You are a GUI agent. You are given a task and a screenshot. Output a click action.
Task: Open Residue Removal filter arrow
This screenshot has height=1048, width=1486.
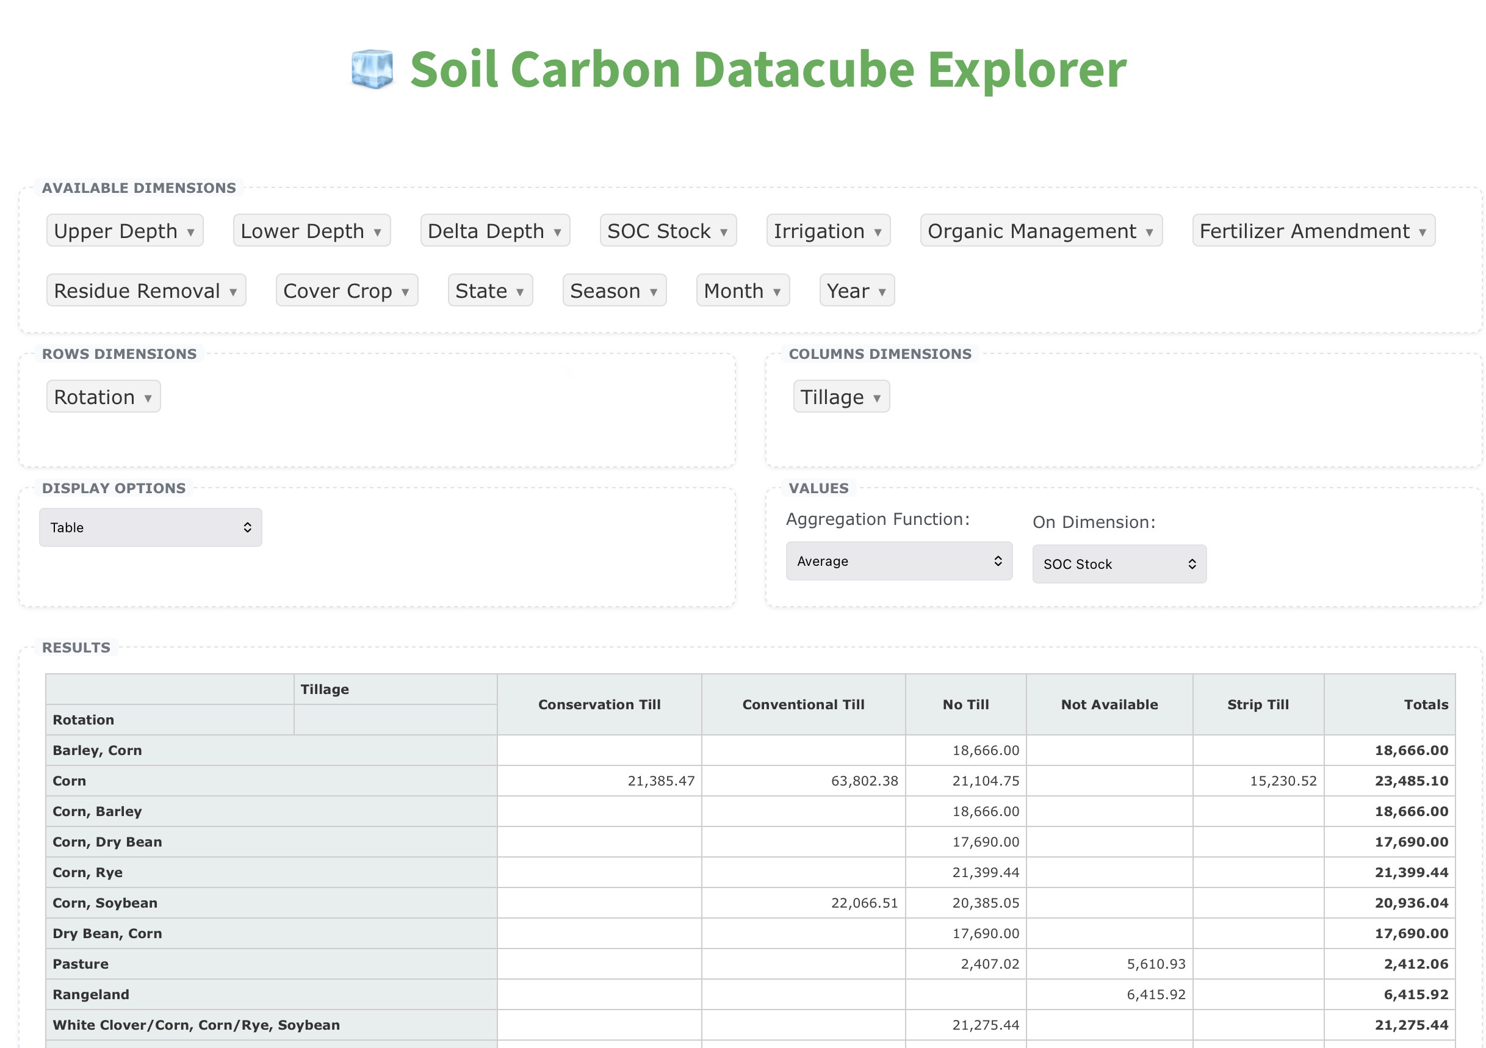233,292
